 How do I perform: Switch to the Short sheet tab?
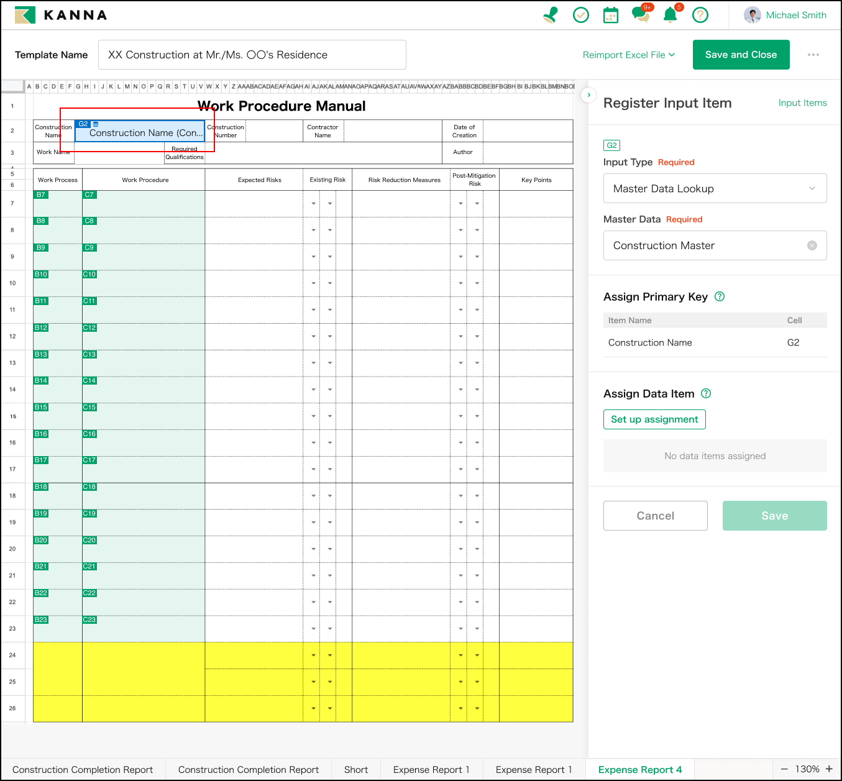pos(356,770)
